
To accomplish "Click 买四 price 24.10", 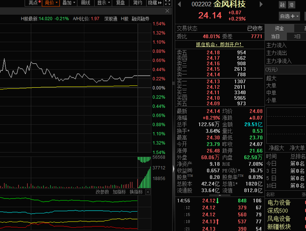I will (x=213, y=98).
